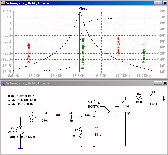This screenshot has width=168, height=155.
Task: Click the V(res) trace label in plot
Action: click(x=83, y=9)
